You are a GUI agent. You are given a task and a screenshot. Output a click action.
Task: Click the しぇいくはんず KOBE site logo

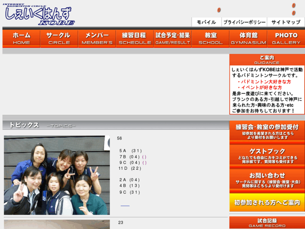[39, 14]
